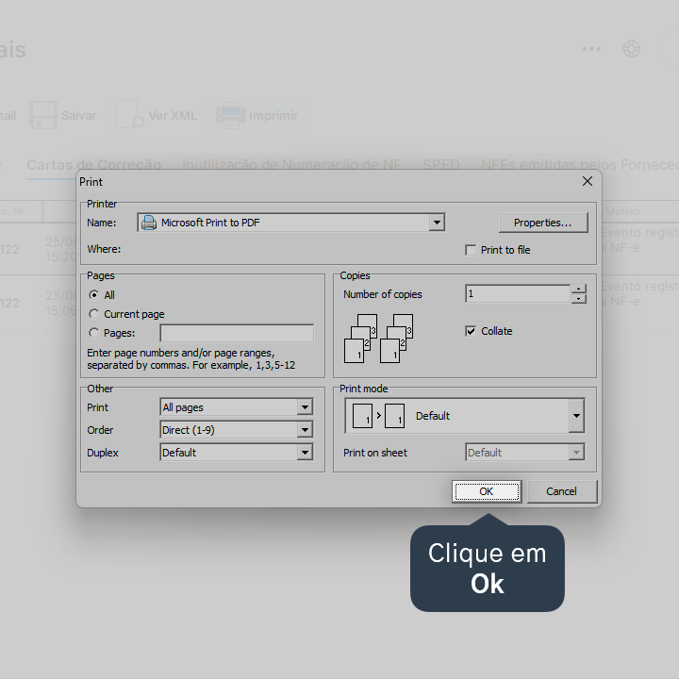Click the Ver XML label in background toolbar

pos(173,116)
